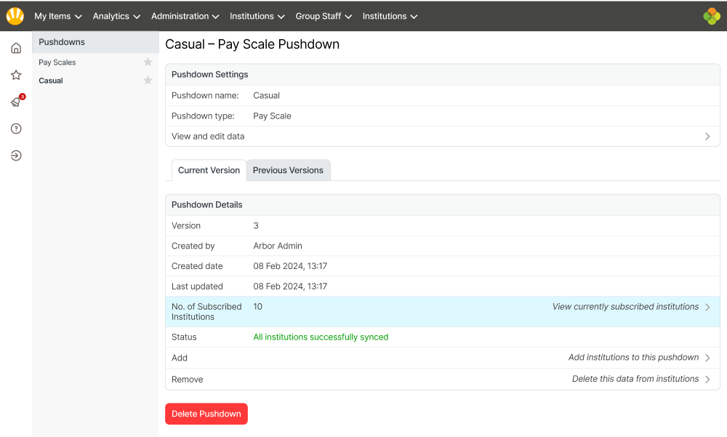The image size is (727, 437).
Task: Click the red notification badge showing 3
Action: tap(23, 95)
